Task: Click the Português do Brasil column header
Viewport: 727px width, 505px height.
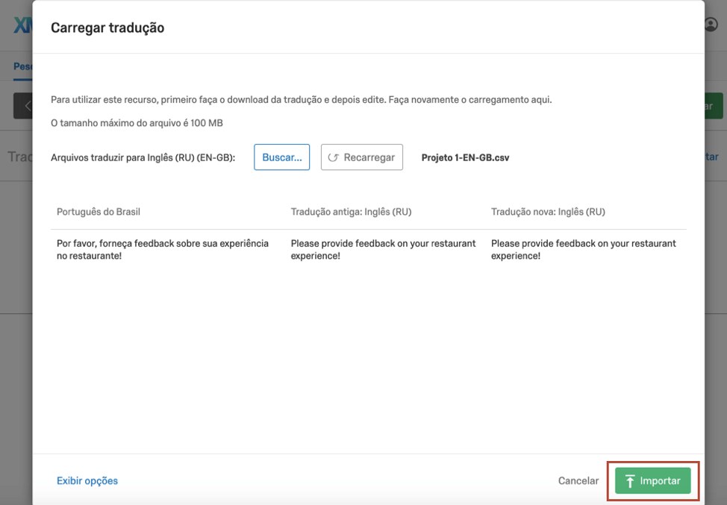Action: pyautogui.click(x=99, y=212)
